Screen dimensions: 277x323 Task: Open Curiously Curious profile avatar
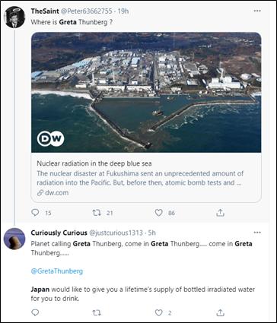(x=14, y=239)
